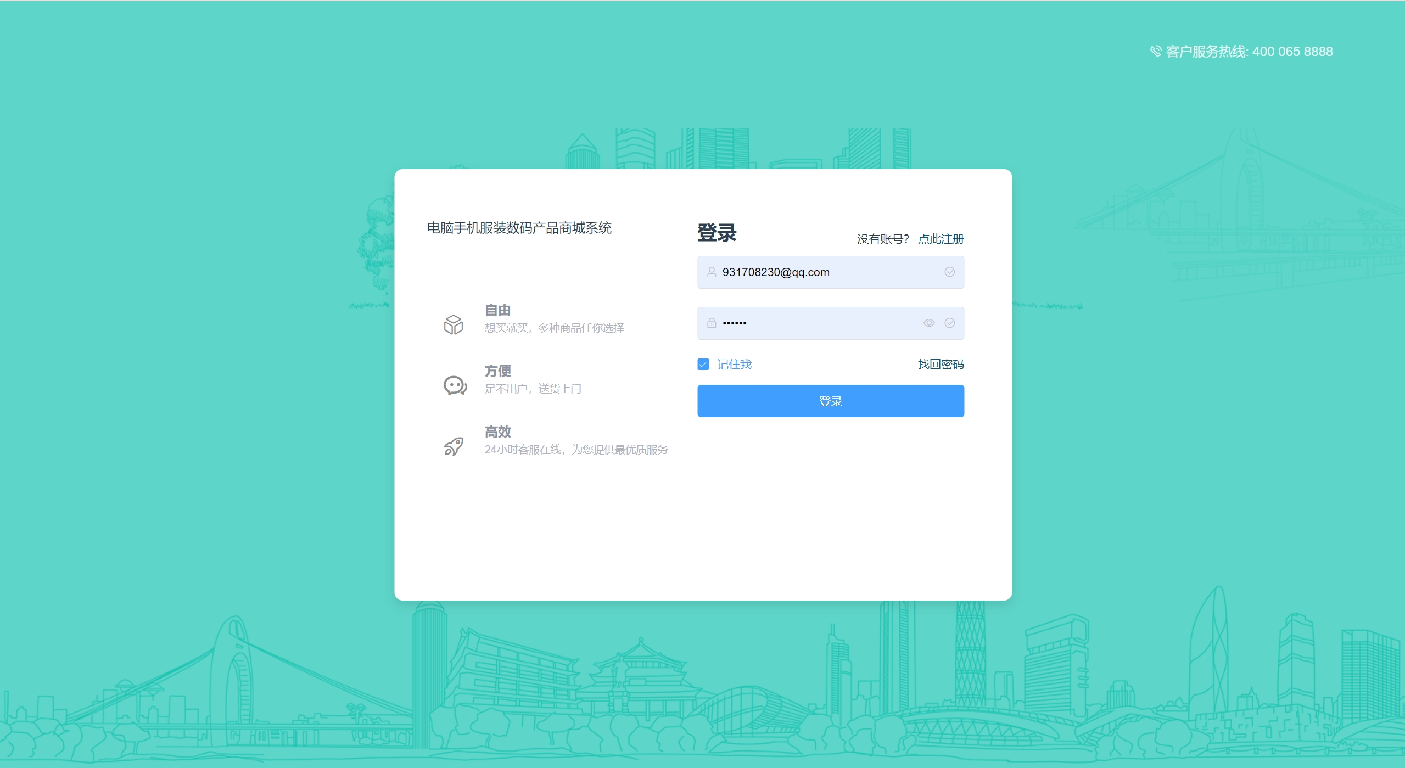Click the validation checkmark in the password field
1405x768 pixels.
(x=949, y=323)
